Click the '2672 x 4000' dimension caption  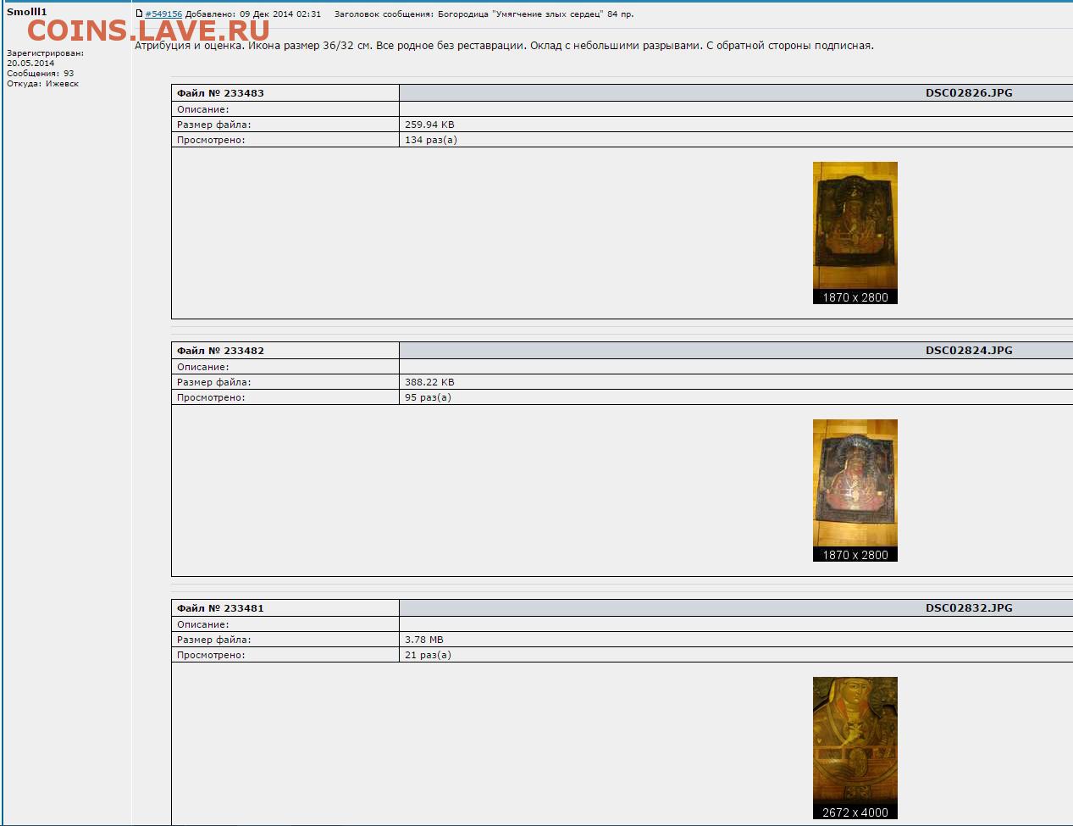coord(855,812)
